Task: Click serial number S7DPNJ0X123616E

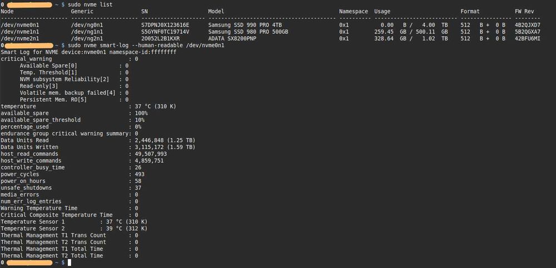Action: click(166, 25)
